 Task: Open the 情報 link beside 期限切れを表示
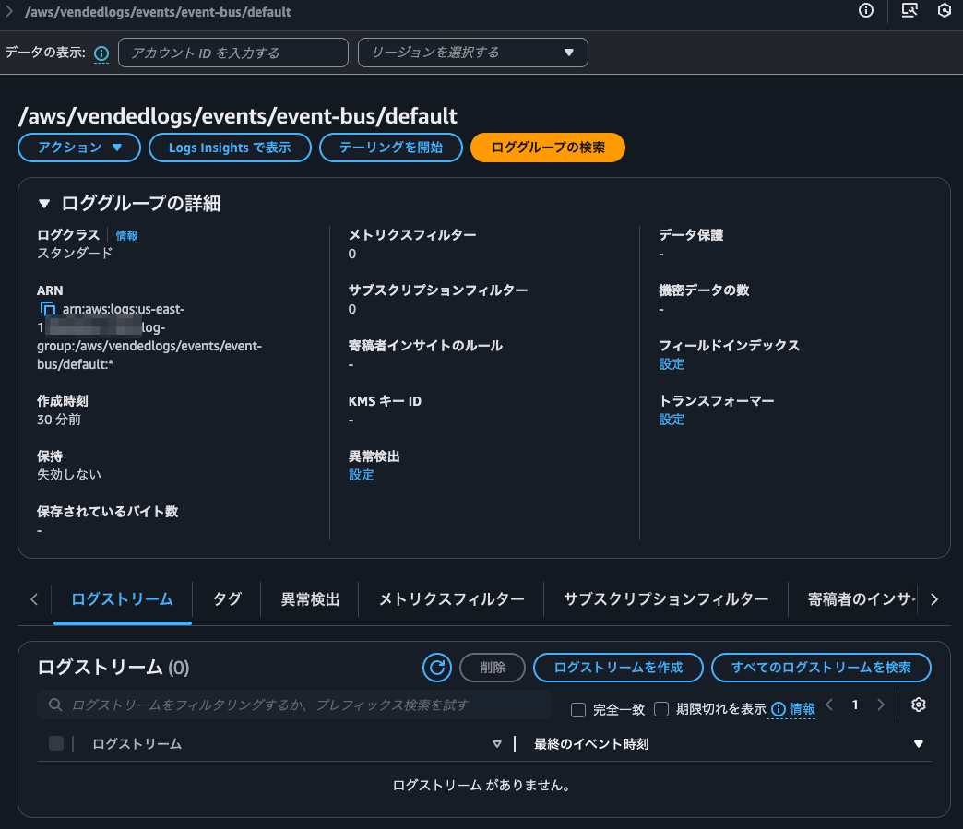[802, 709]
